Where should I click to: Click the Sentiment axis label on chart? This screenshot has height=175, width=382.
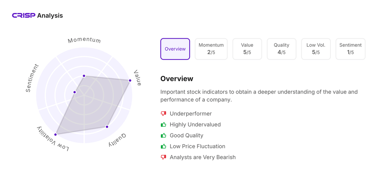point(32,78)
